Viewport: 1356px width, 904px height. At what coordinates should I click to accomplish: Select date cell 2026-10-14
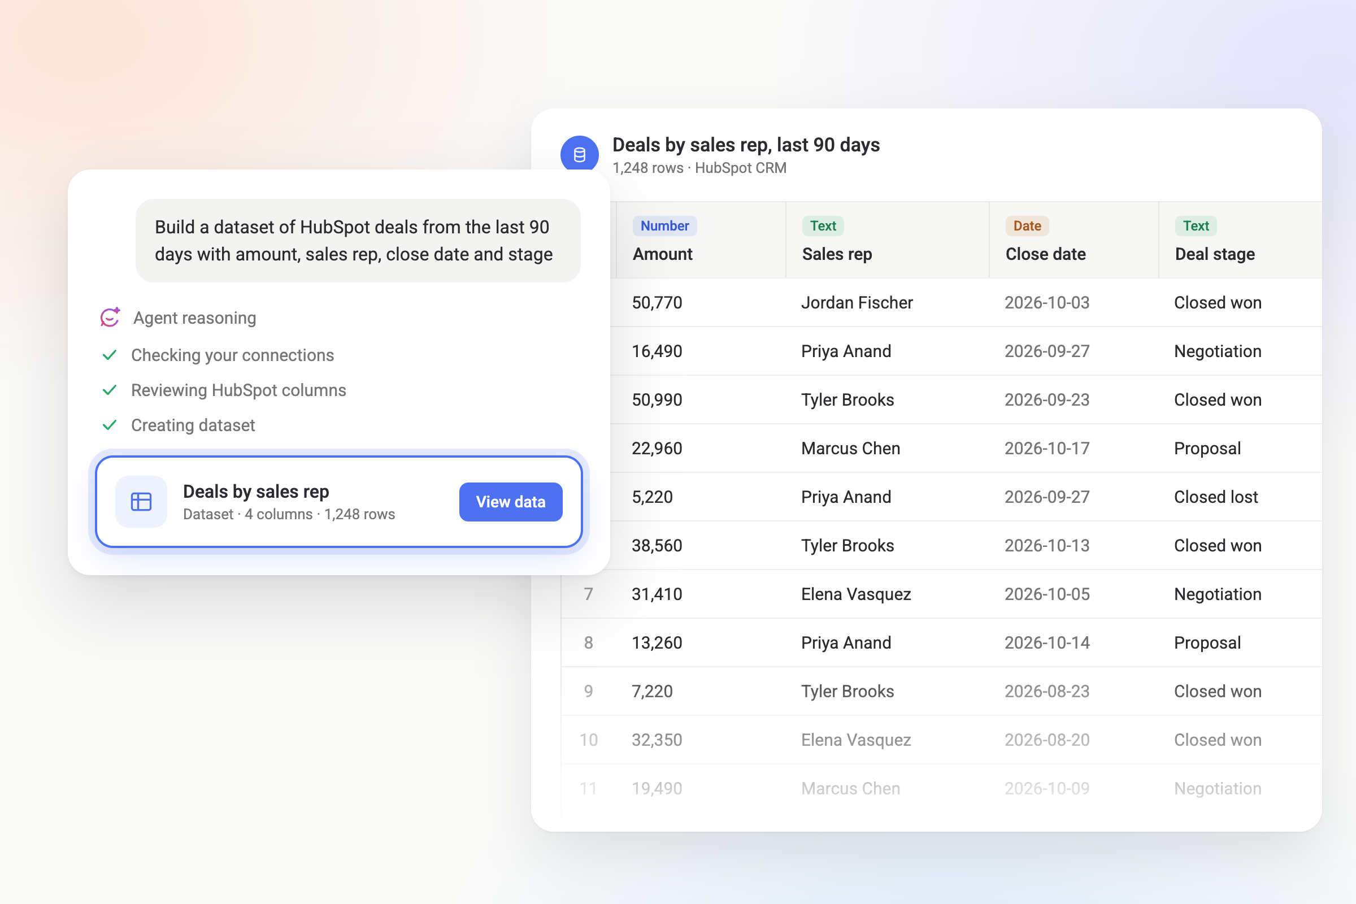[x=1047, y=642]
